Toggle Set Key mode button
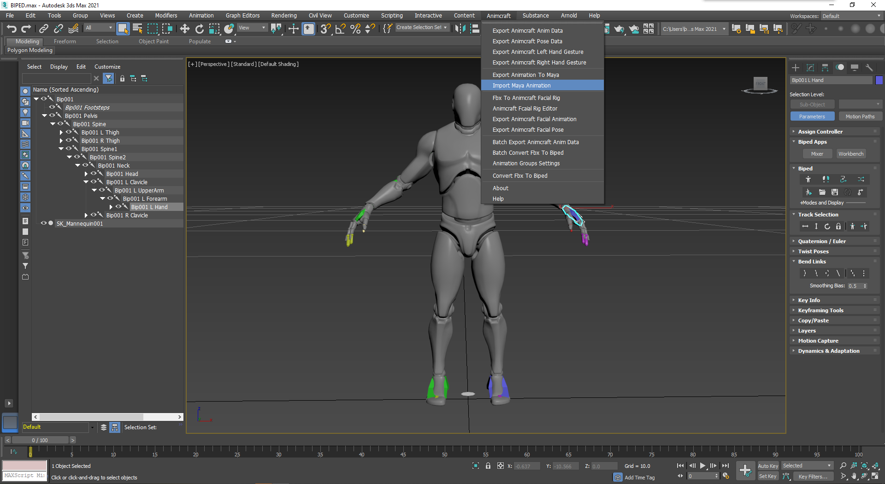The image size is (885, 484). (768, 477)
